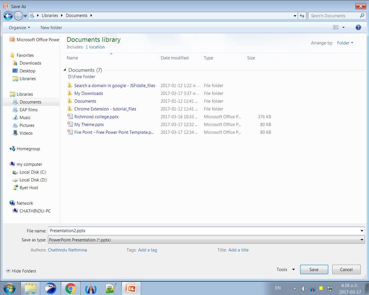Open the Organize menu
Viewport: 369px width, 295px height.
pyautogui.click(x=19, y=28)
